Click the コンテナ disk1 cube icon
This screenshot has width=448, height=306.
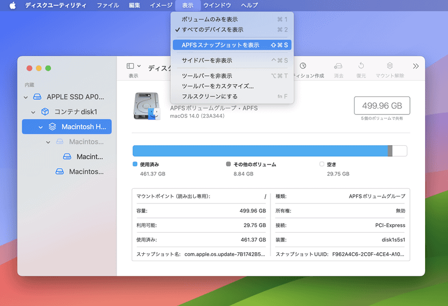tap(45, 112)
